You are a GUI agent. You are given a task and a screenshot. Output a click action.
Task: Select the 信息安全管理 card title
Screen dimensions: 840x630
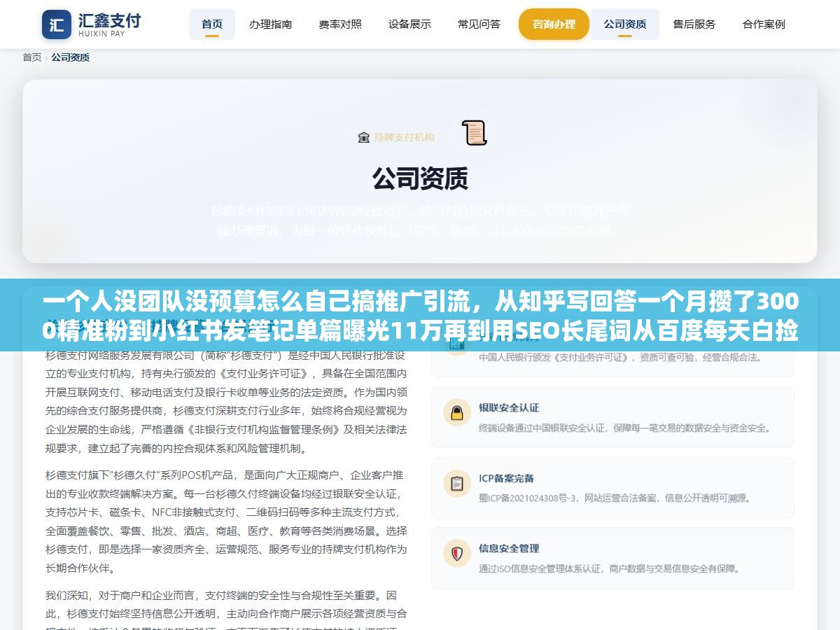point(509,548)
